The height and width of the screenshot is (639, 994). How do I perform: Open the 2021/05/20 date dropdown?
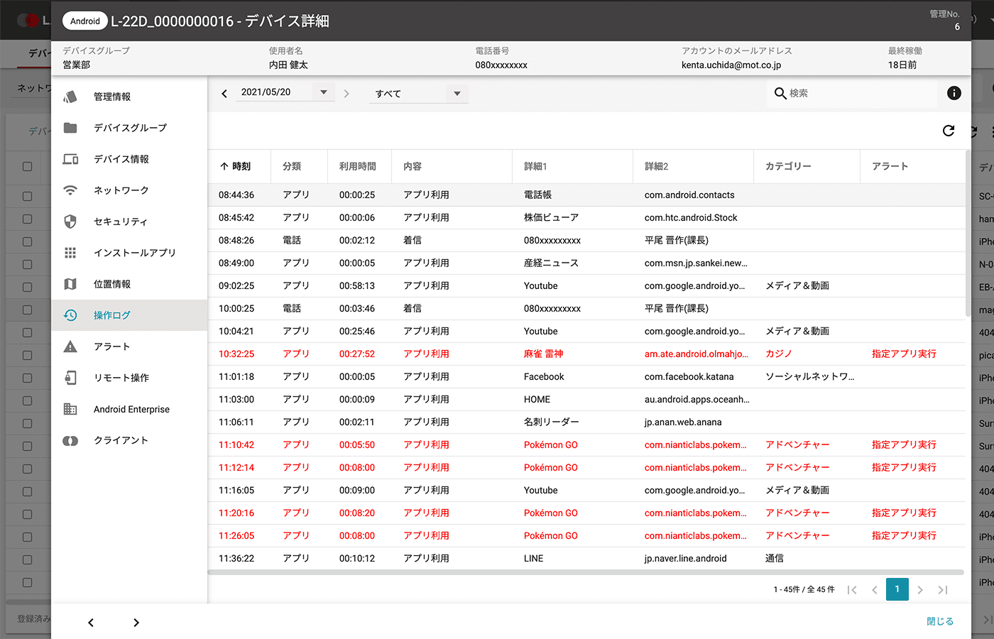[285, 92]
